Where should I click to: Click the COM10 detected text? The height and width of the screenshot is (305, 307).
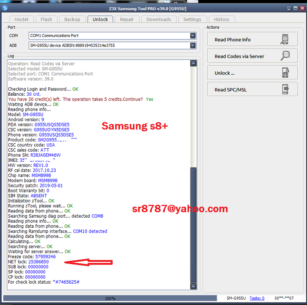click(x=90, y=231)
